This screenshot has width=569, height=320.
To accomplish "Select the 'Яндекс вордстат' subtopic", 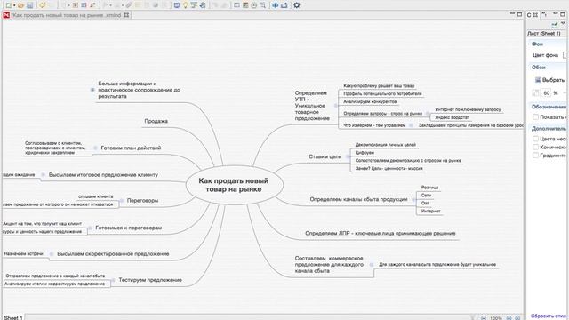I will point(453,117).
